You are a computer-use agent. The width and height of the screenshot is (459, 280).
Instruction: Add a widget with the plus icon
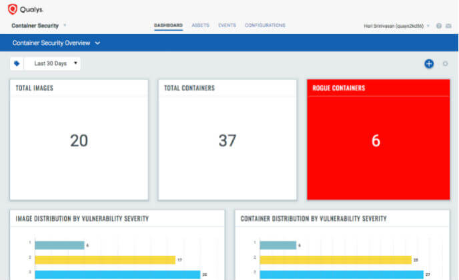pyautogui.click(x=429, y=64)
